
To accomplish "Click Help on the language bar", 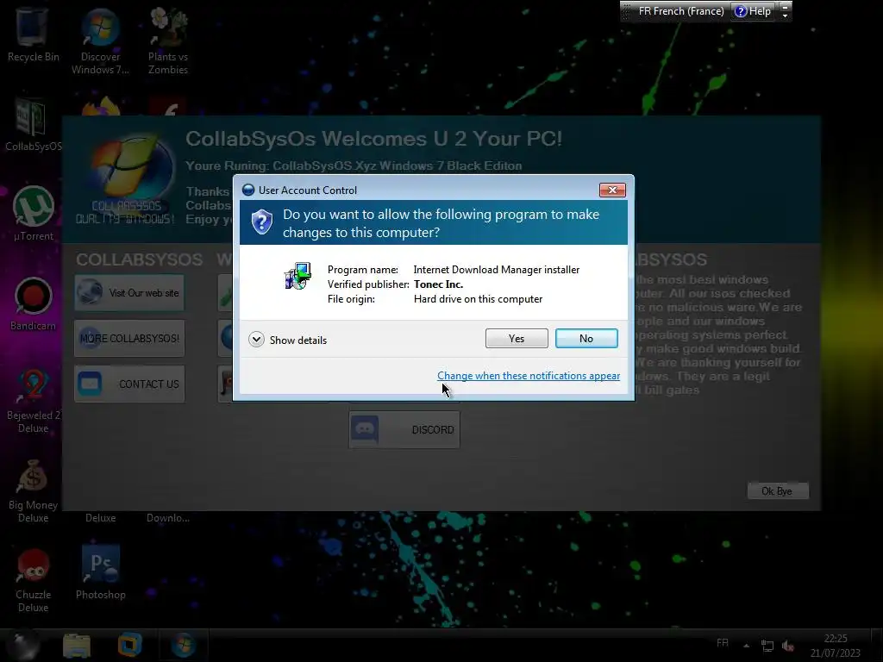I will [753, 11].
